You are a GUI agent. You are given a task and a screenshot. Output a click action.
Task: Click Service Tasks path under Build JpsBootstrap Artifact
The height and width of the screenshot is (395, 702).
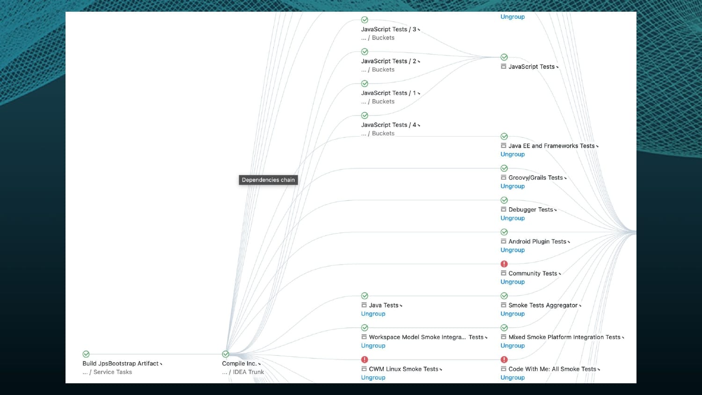113,372
